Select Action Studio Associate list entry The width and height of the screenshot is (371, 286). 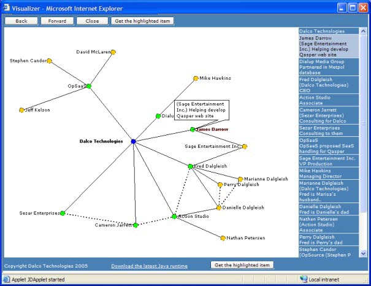click(329, 100)
